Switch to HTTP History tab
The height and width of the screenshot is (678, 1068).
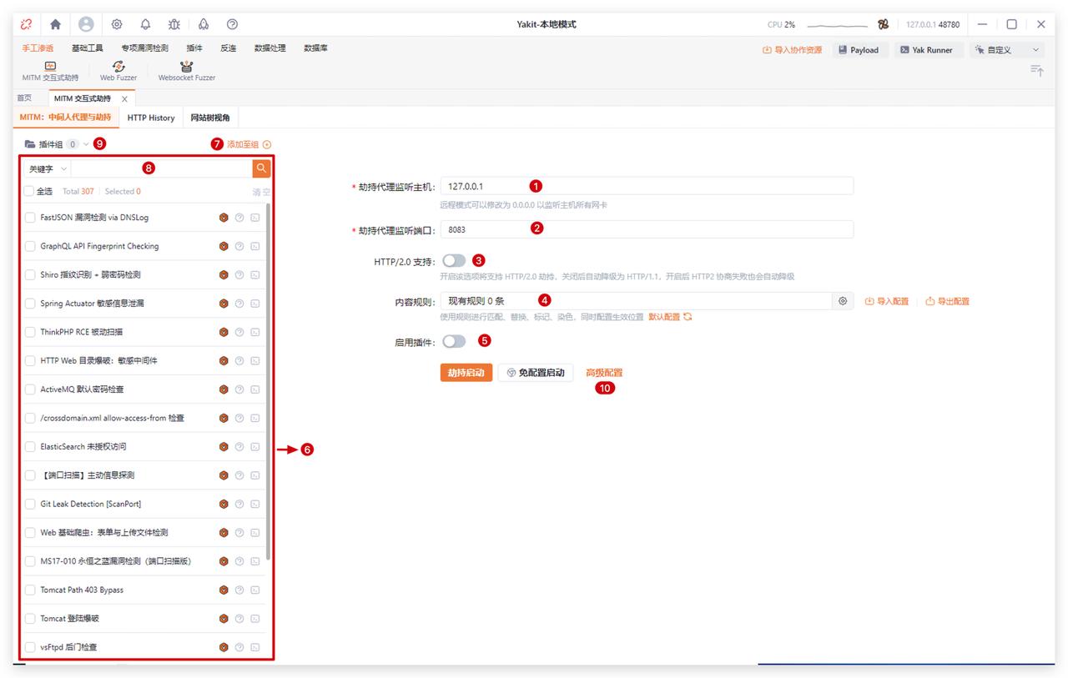pos(151,118)
